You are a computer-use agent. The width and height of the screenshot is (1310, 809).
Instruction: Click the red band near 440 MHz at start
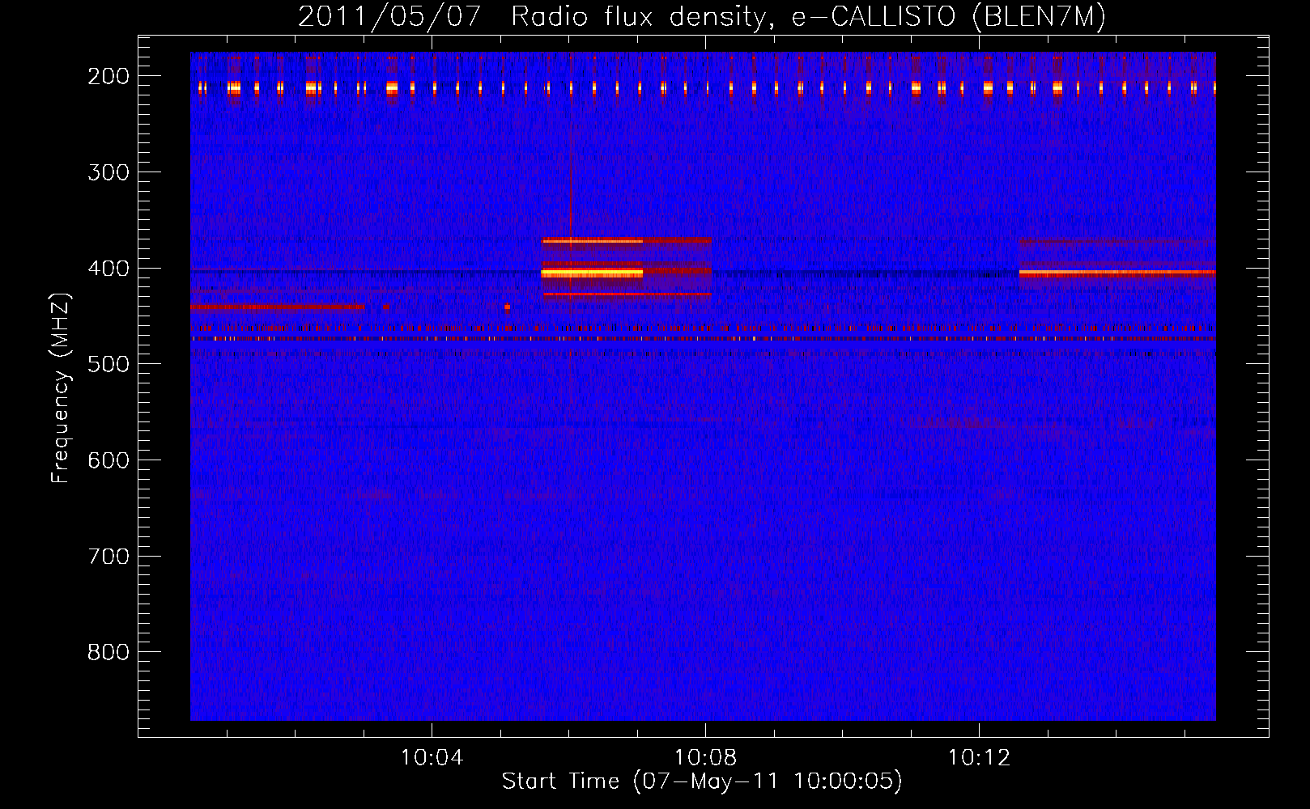point(278,307)
